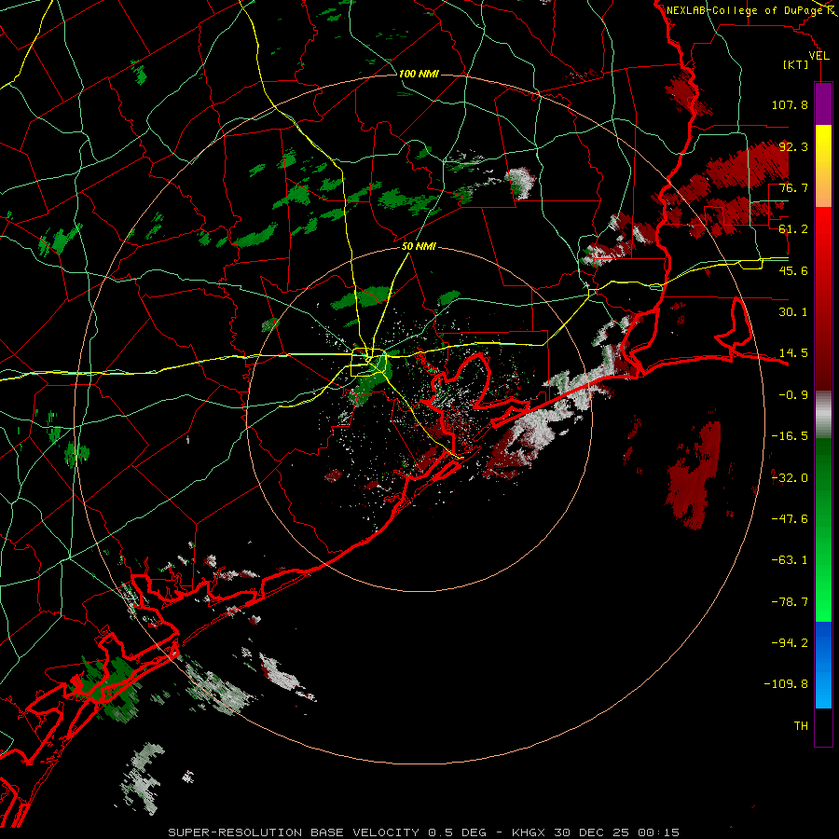Click the purple segment of the color bar
The height and width of the screenshot is (839, 839).
click(823, 104)
